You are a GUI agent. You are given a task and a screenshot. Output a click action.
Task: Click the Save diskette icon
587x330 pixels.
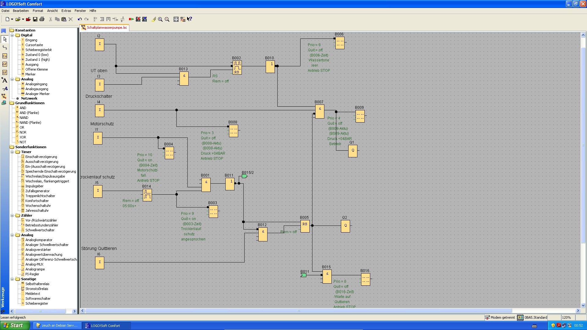click(x=35, y=19)
